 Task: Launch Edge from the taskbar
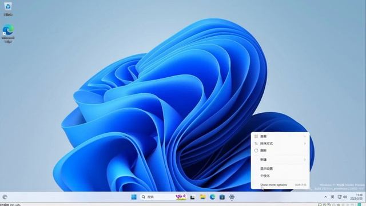(x=212, y=197)
